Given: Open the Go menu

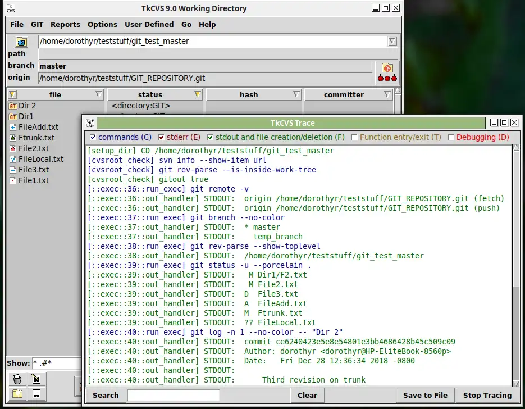Looking at the screenshot, I should pos(186,25).
